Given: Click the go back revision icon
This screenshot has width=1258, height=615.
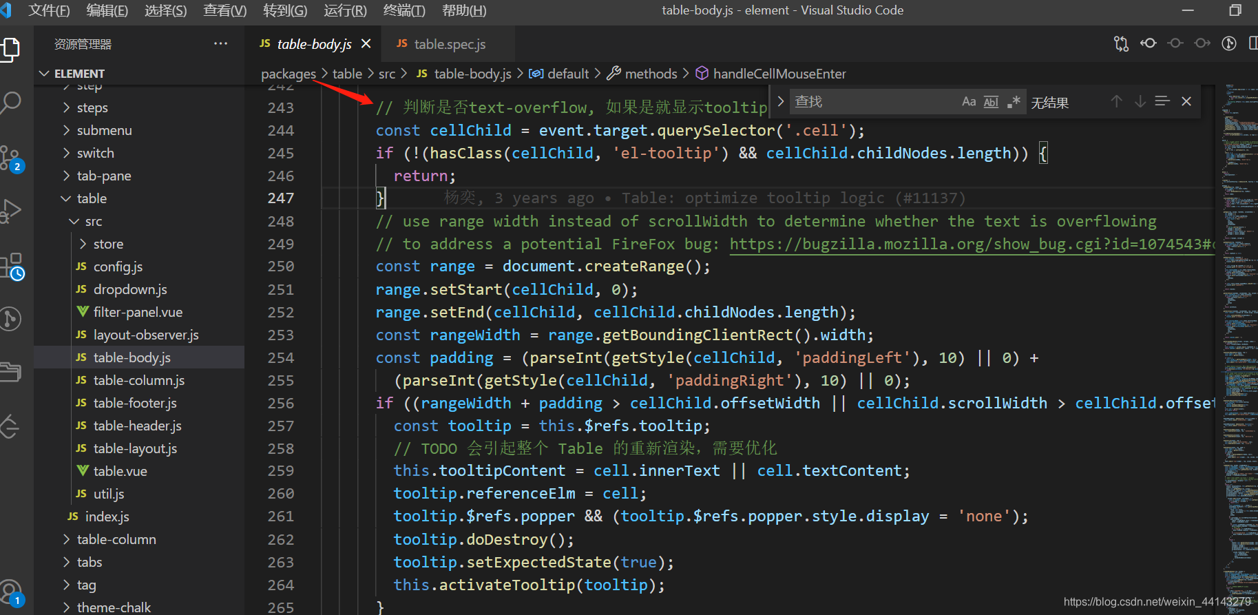Looking at the screenshot, I should [1148, 43].
